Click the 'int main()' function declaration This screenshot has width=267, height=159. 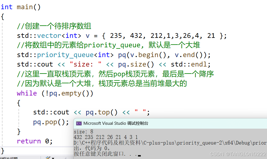[x=21, y=7]
